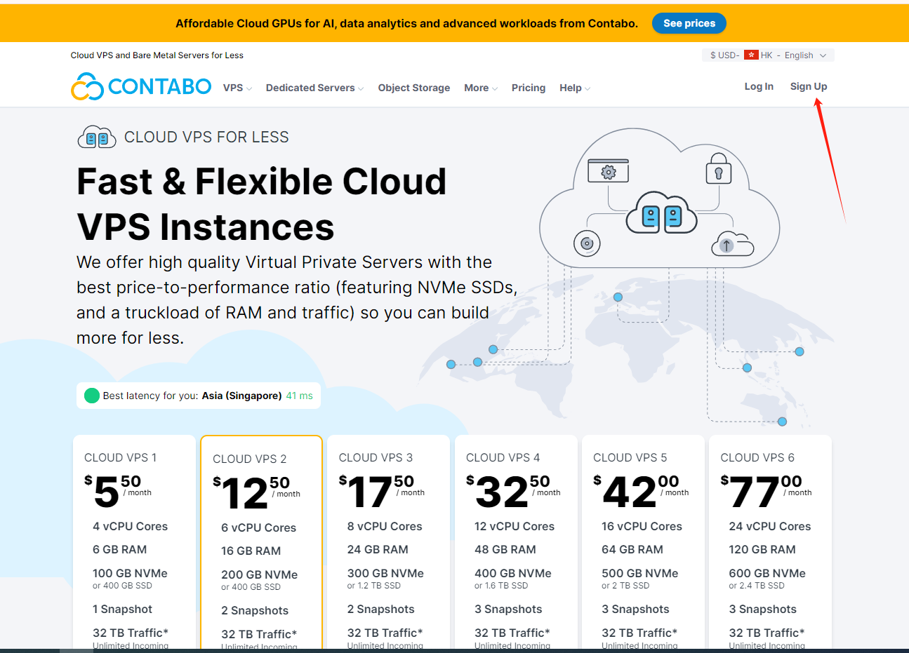The height and width of the screenshot is (653, 909).
Task: Click '300 GB NVMe' in Cloud VPS 3
Action: [x=385, y=573]
